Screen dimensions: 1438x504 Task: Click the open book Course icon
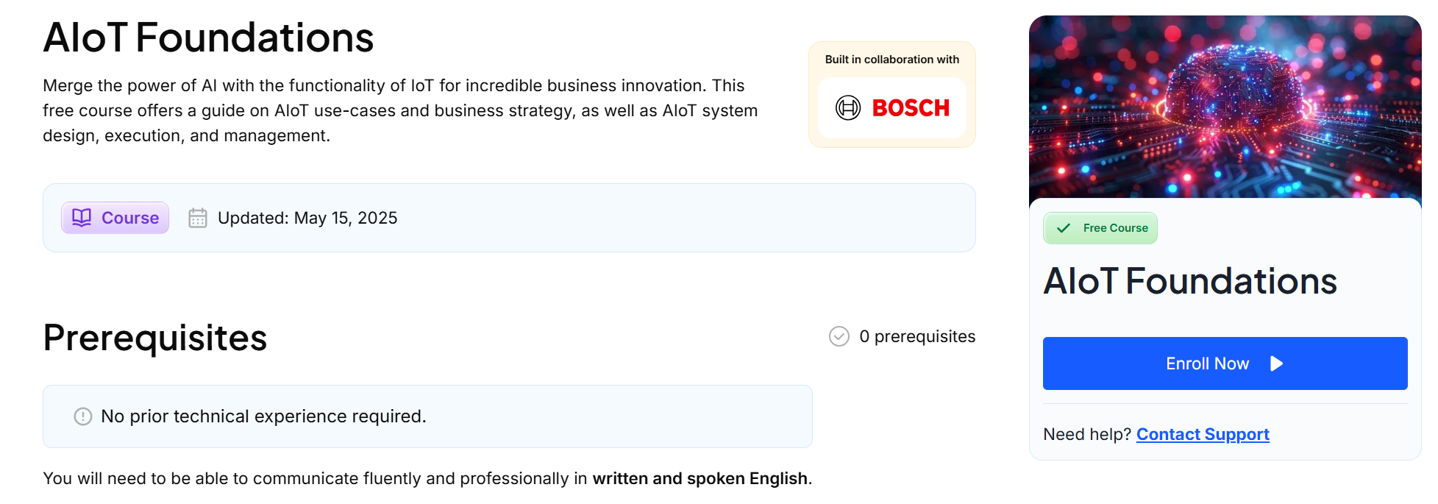82,218
